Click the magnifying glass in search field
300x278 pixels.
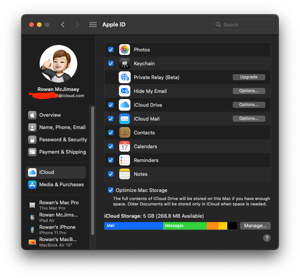218,25
